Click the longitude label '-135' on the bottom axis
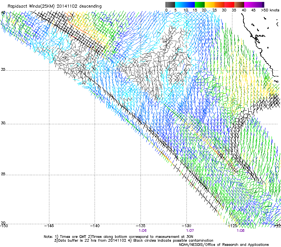Viewport: 281px width, 247px height. [140, 226]
